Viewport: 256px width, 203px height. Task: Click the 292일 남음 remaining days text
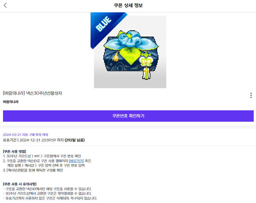click(x=75, y=140)
